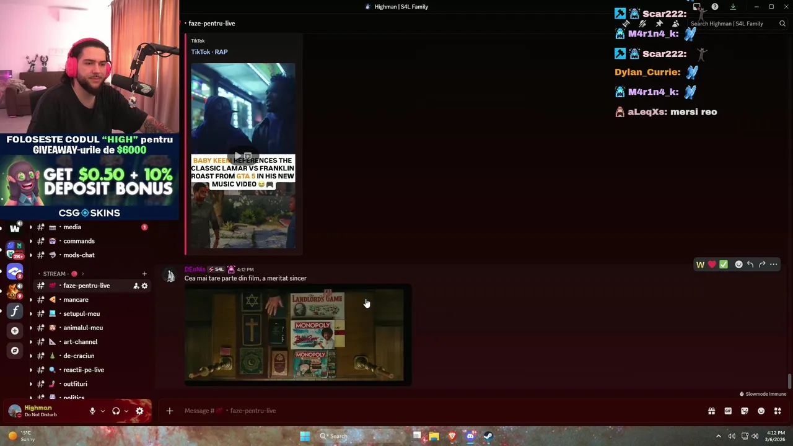
Task: Expand the arrow beside mancare channel
Action: coord(30,300)
